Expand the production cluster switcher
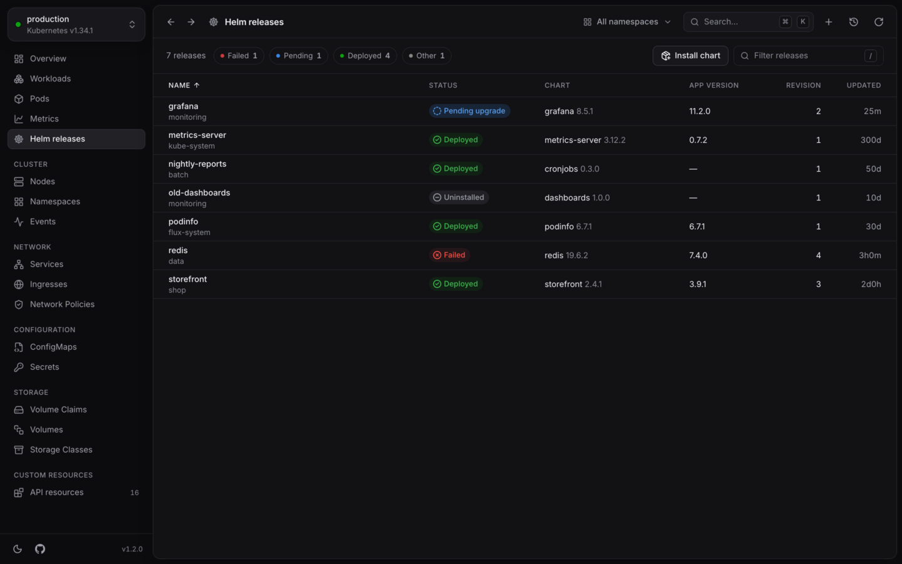 (x=76, y=24)
